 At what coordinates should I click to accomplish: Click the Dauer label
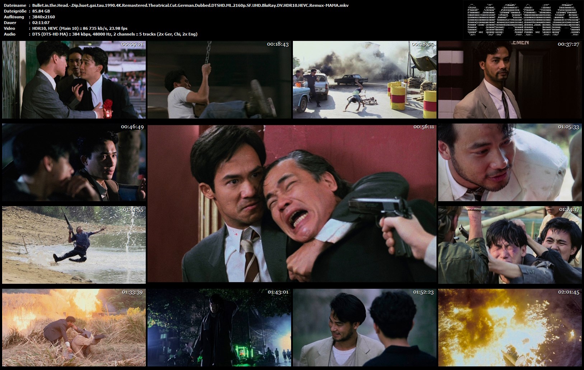10,23
